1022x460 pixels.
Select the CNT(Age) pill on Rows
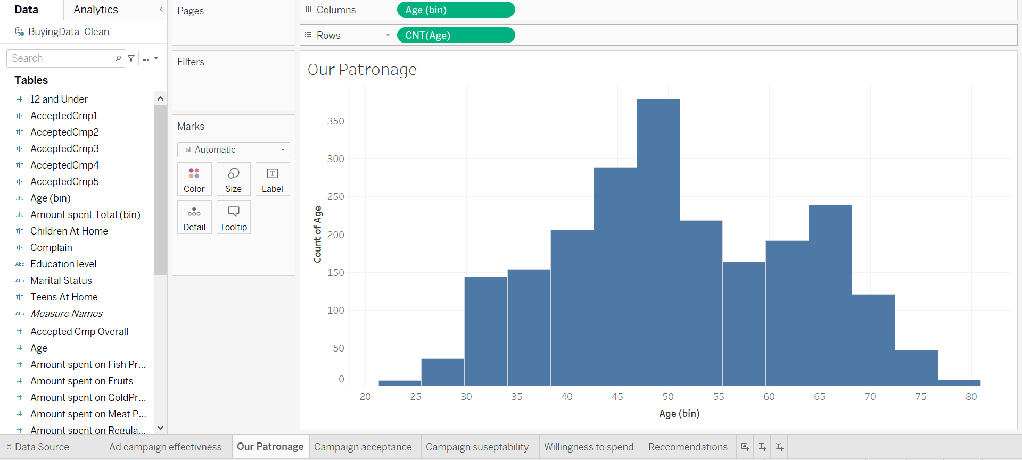coord(456,35)
